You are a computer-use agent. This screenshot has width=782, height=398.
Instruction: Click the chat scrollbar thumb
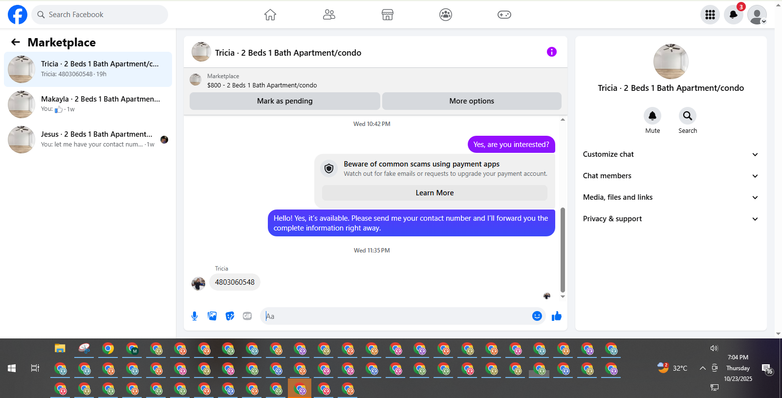(563, 250)
